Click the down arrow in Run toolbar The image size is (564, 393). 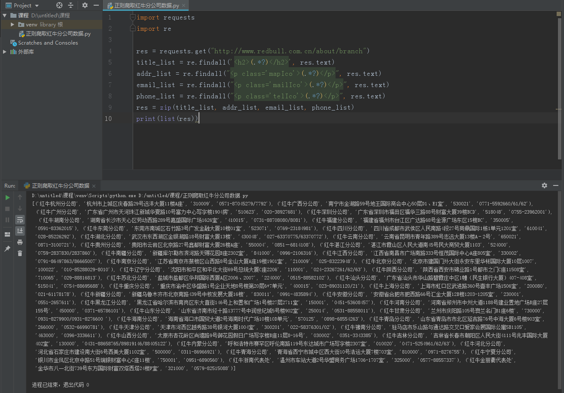[x=20, y=209]
